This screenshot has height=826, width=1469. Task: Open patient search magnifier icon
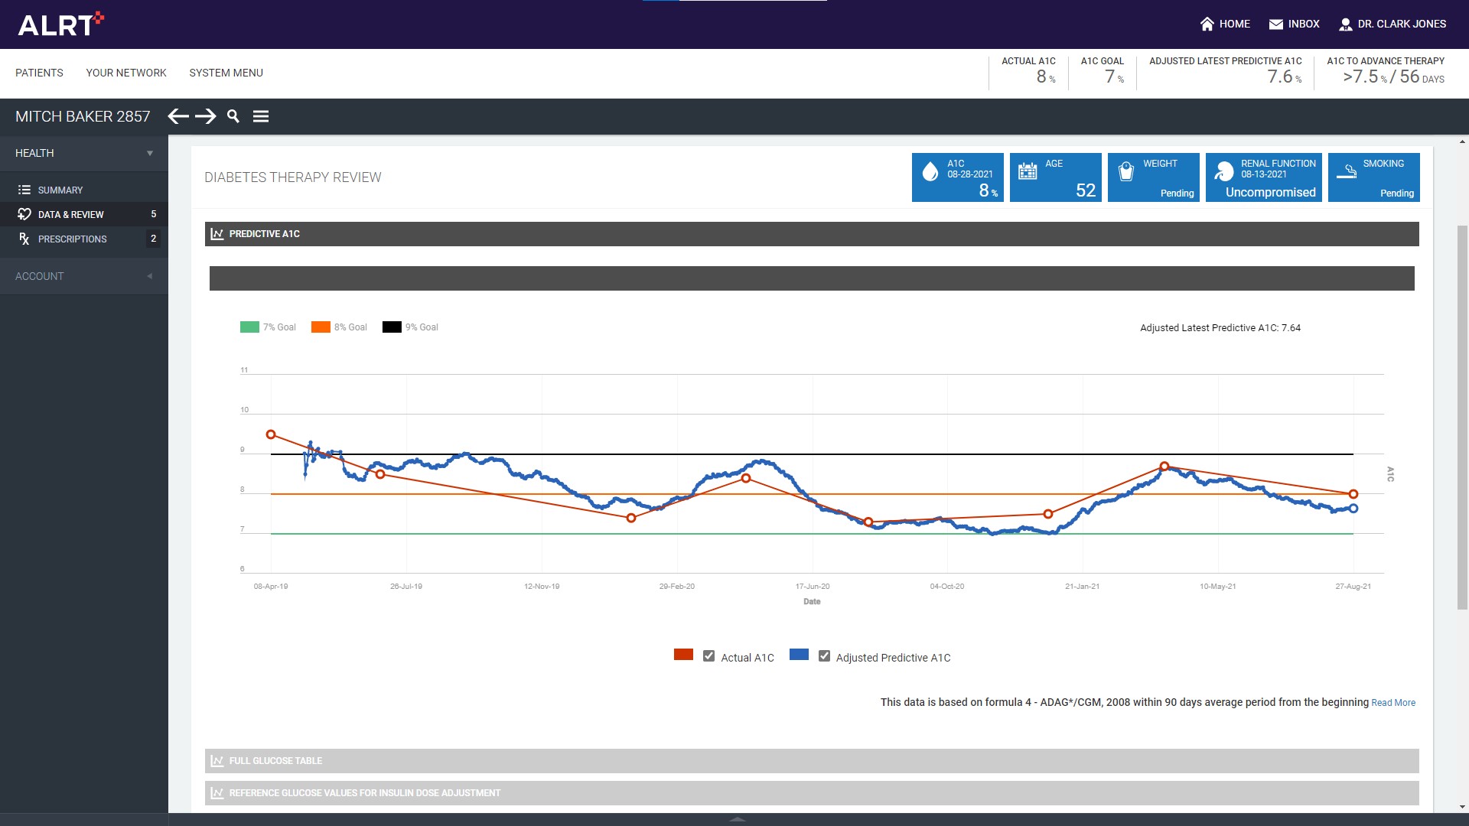coord(233,116)
